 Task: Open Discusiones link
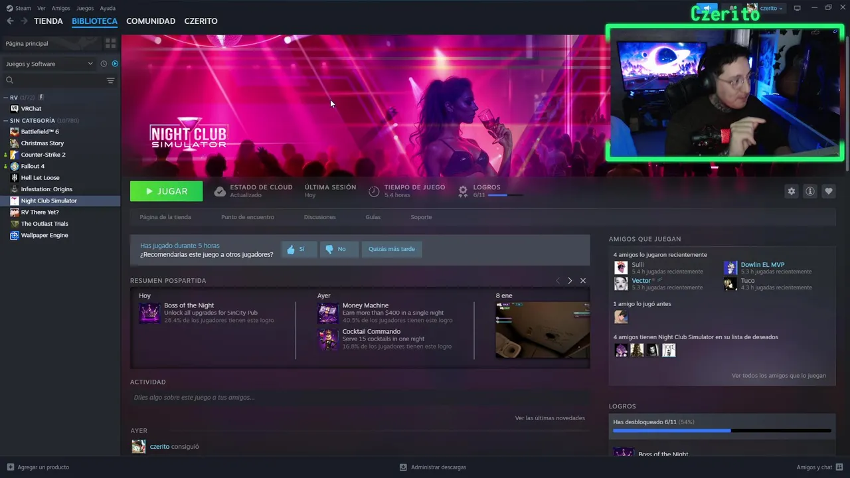click(x=319, y=217)
